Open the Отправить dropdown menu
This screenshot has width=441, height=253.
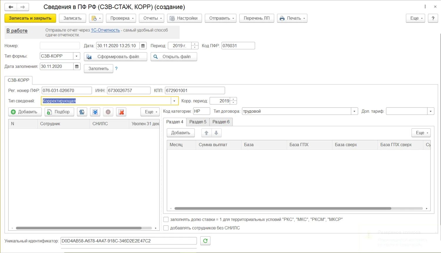(221, 18)
